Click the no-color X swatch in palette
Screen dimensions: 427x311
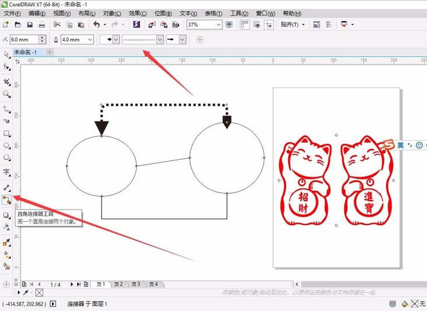click(x=39, y=293)
